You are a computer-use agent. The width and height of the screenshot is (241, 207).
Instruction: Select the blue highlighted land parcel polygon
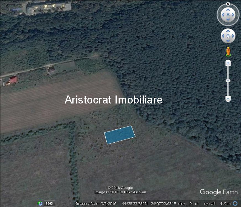(120, 135)
